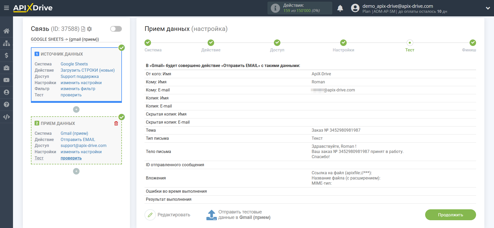Screen dimensions: 494x228
Task: Click the account avatar icon
Action: click(x=355, y=8)
